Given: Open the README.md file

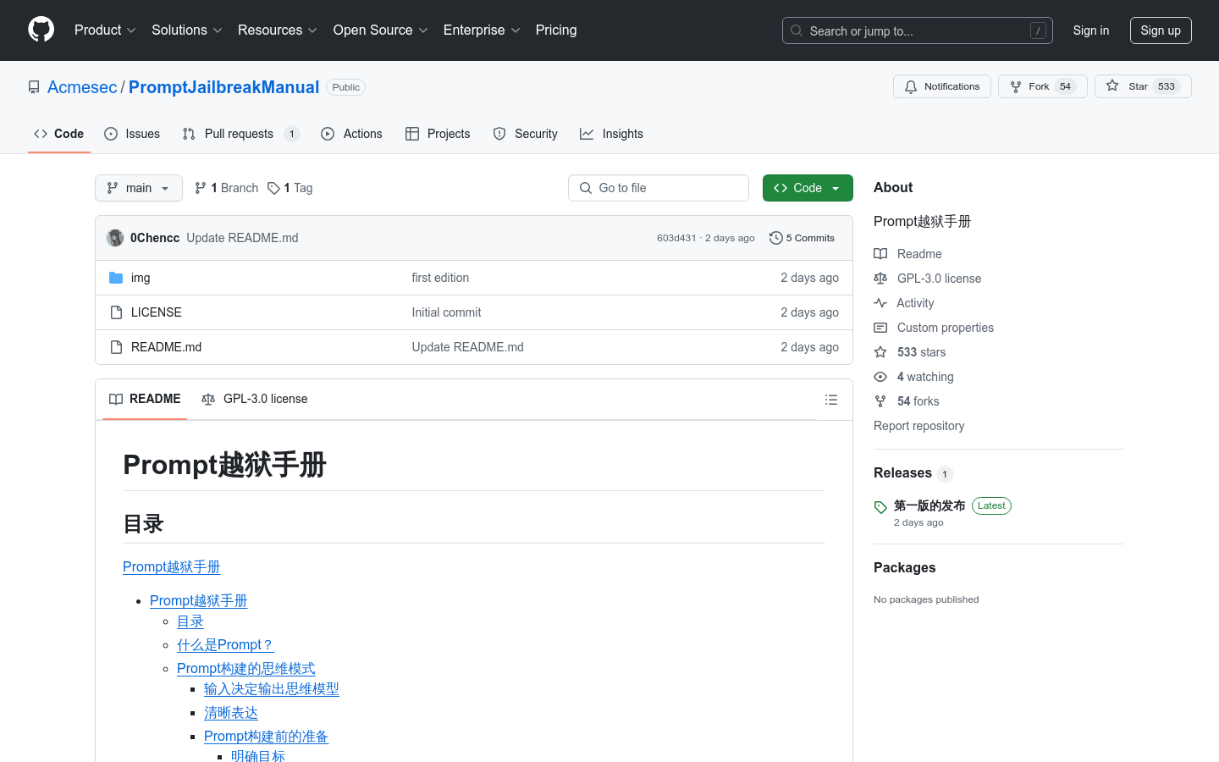Looking at the screenshot, I should (166, 347).
